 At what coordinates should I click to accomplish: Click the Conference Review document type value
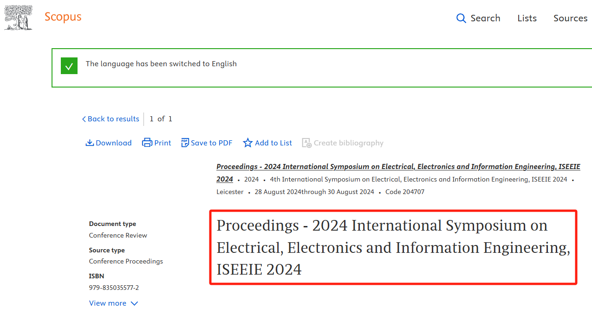click(118, 235)
